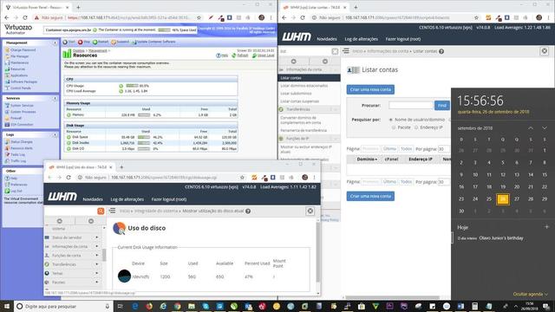555x312 pixels.
Task: Click the Find button
Action: 441,106
